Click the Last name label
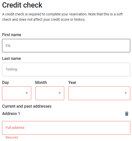 12,59
